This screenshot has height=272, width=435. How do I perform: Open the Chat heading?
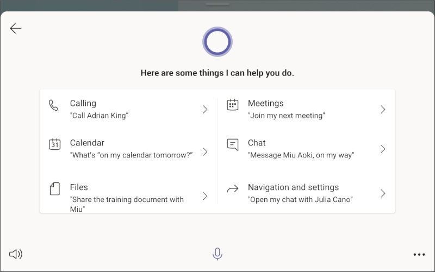coord(257,143)
